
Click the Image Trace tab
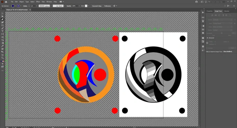[219, 11]
